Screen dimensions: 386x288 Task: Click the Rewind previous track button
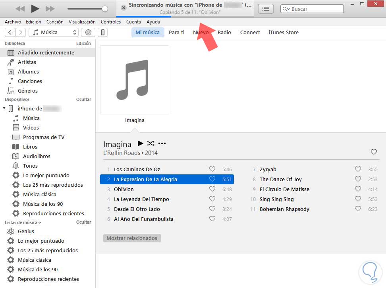[20, 9]
